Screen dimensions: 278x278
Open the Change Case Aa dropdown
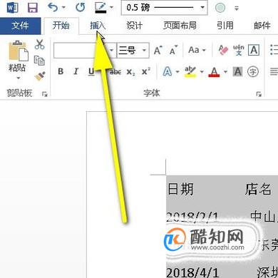click(197, 50)
